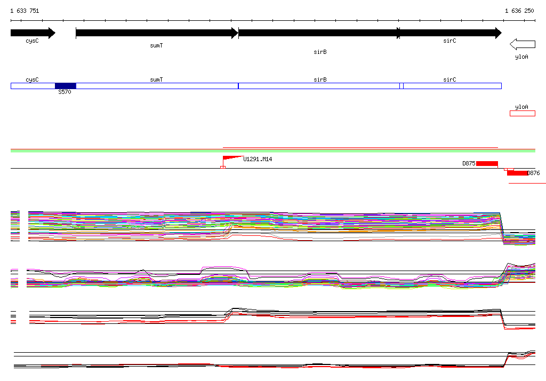
Task: Click the black cysC gene arrow
Action: (x=32, y=33)
